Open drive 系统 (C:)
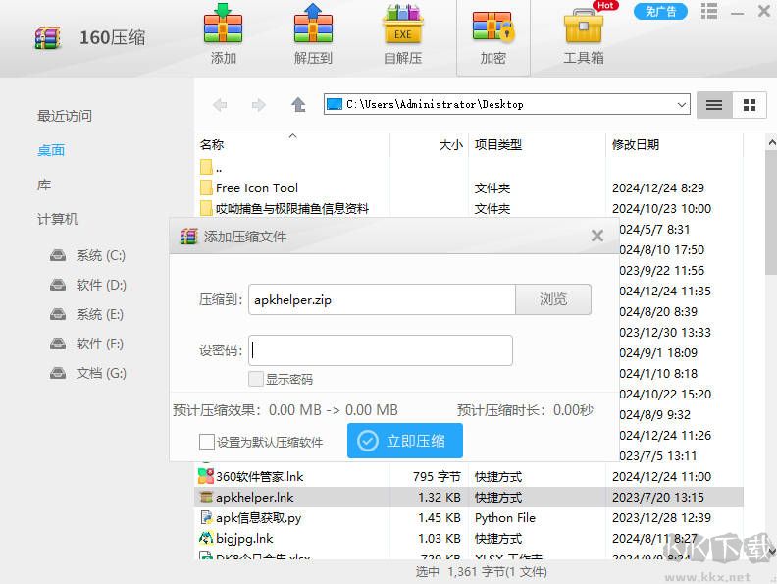The height and width of the screenshot is (584, 777). [x=87, y=255]
